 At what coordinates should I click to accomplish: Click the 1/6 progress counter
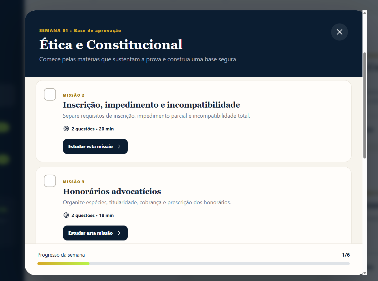tap(346, 255)
